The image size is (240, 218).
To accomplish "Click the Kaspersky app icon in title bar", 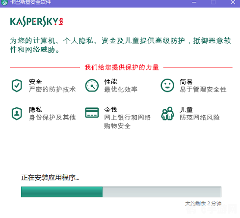I will (4, 2).
